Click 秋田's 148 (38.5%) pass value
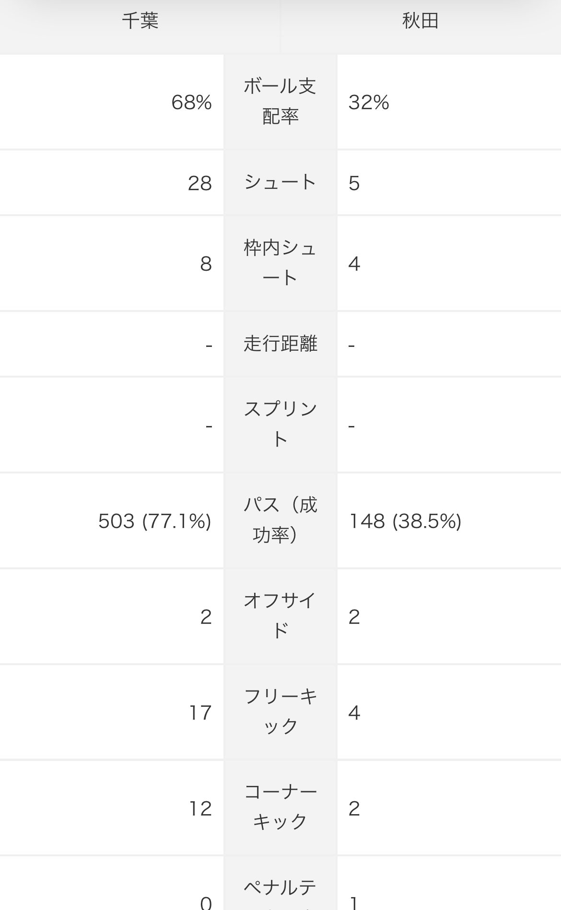561x910 pixels. [x=405, y=521]
